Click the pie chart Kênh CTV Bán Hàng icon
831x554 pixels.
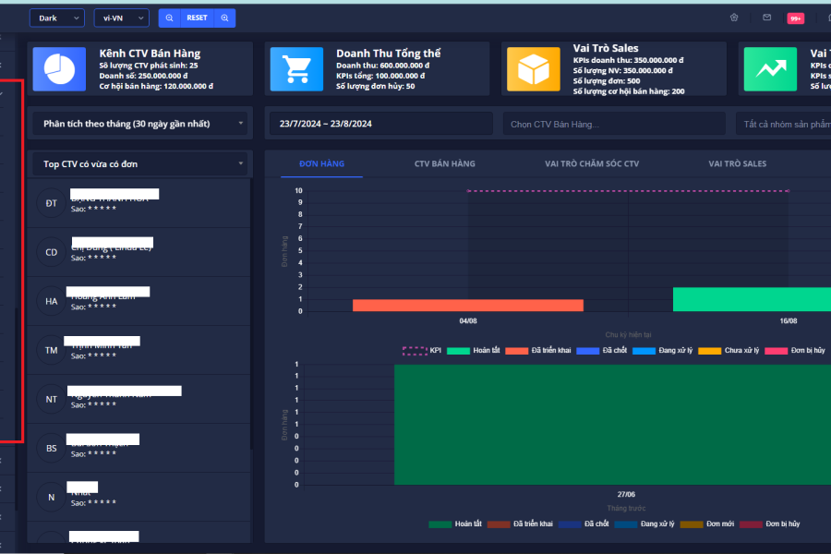pyautogui.click(x=59, y=69)
